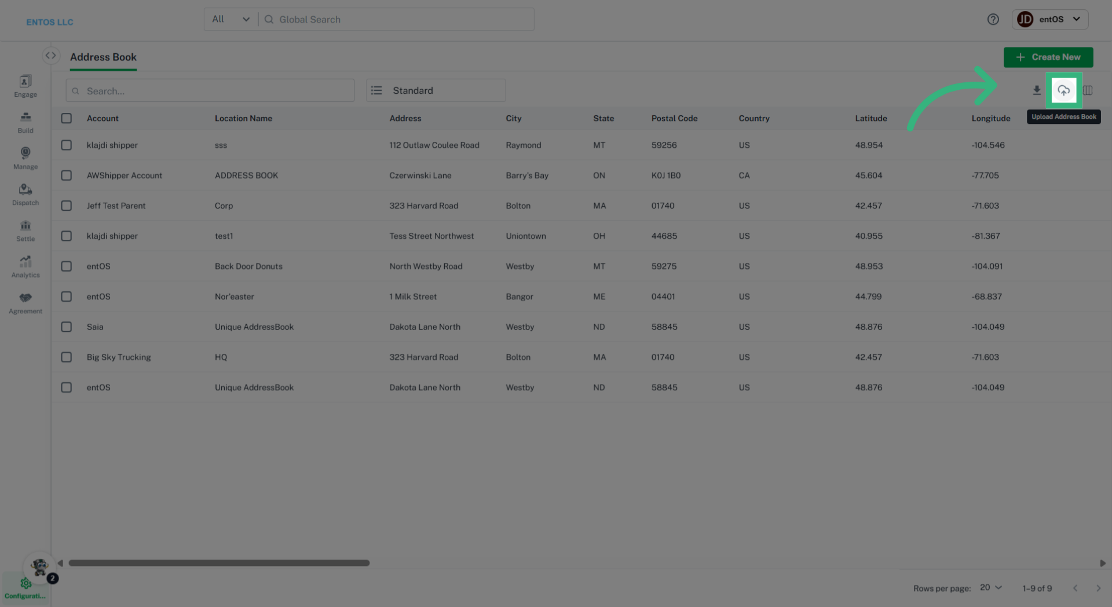Click the Upload Address Book cloud icon
1112x607 pixels.
coord(1063,90)
